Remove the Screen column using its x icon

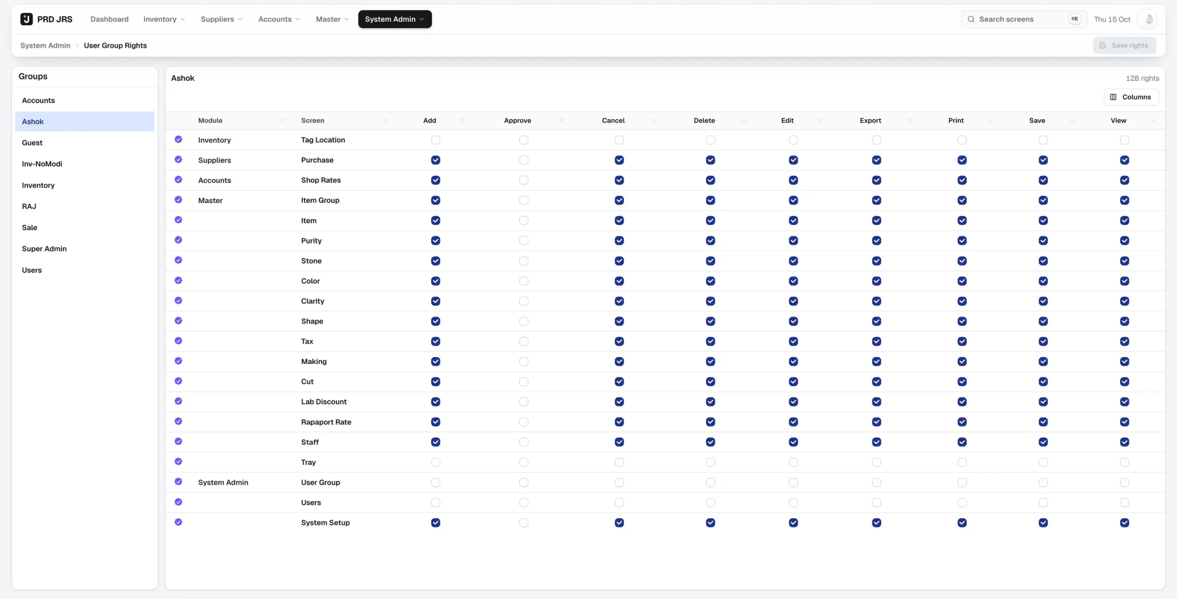(x=385, y=120)
